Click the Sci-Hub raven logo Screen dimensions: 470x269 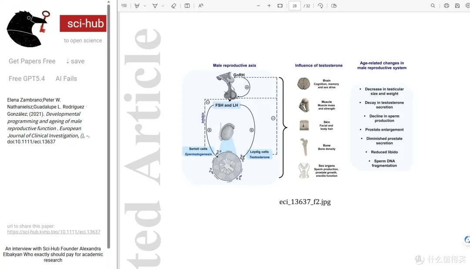click(x=28, y=29)
